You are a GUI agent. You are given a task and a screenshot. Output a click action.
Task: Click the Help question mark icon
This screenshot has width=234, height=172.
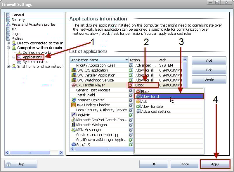[8, 164]
